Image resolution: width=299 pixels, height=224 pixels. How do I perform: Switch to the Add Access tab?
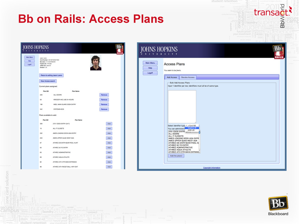click(x=172, y=77)
